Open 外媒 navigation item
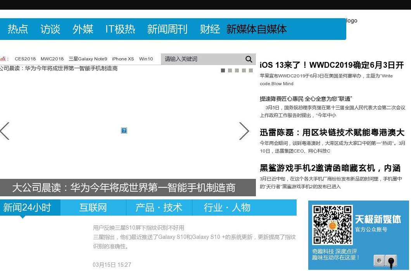Screen dimensions: 411x271 (x=83, y=29)
